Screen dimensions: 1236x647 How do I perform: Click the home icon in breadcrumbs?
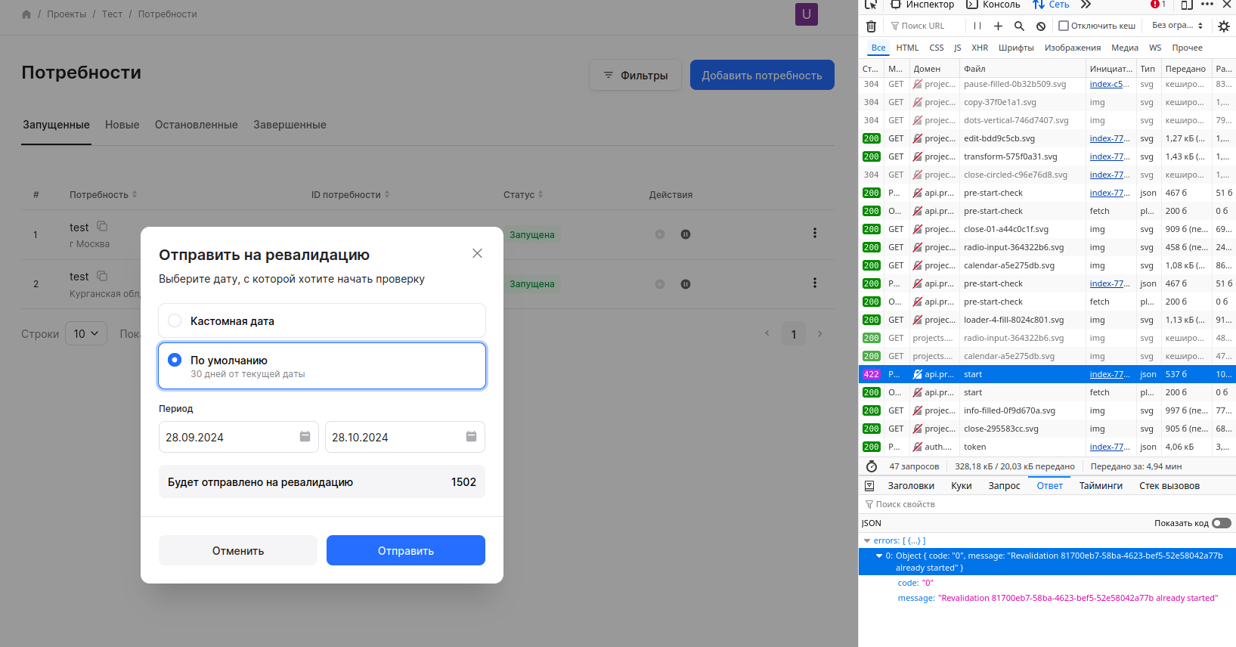(26, 14)
